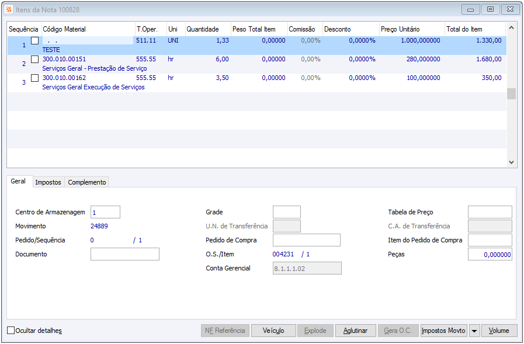Click the Grade input field
The image size is (524, 344).
287,212
